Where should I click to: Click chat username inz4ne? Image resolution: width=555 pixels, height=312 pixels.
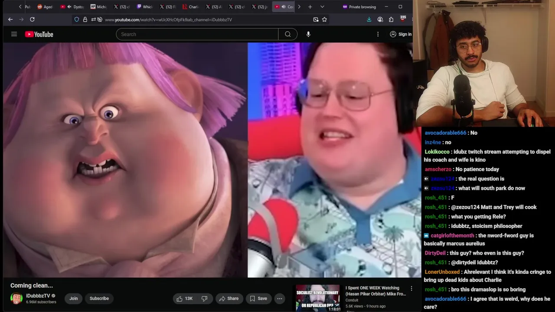click(x=433, y=143)
